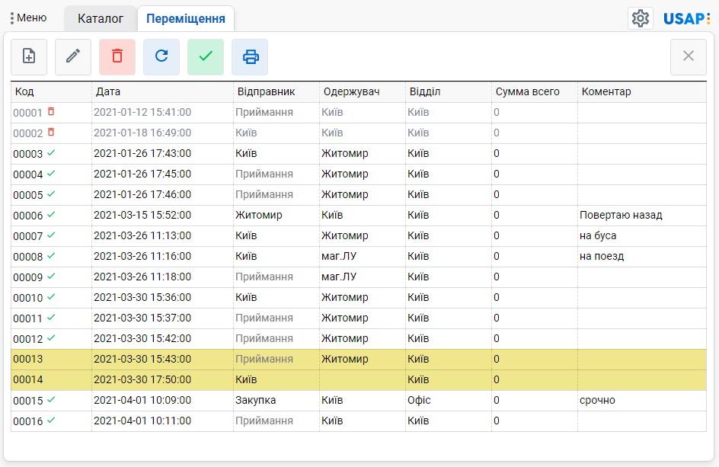Click date 2021-03-26 11:13:00
719x467 pixels.
pos(142,236)
